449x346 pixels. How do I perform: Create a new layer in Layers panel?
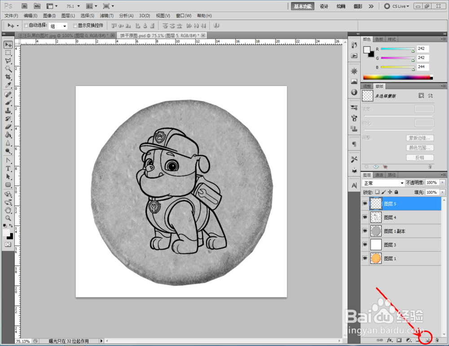pos(427,340)
